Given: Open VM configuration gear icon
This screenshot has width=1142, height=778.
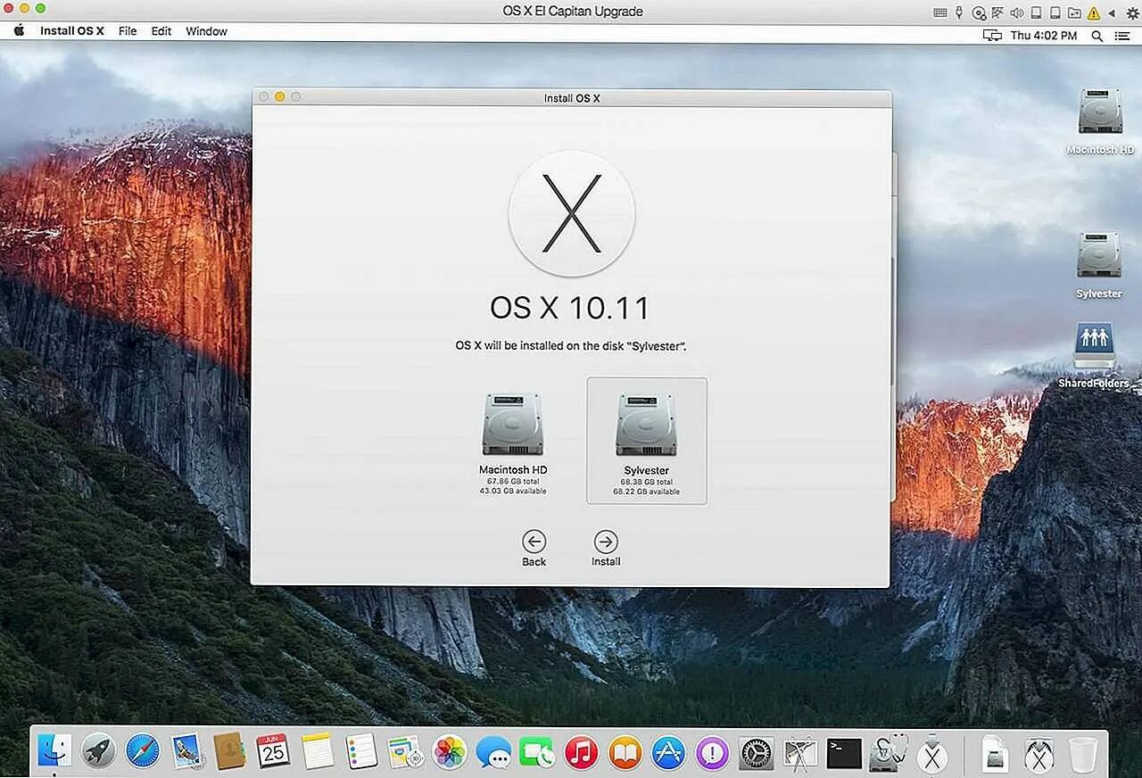Looking at the screenshot, I should click(x=1133, y=12).
